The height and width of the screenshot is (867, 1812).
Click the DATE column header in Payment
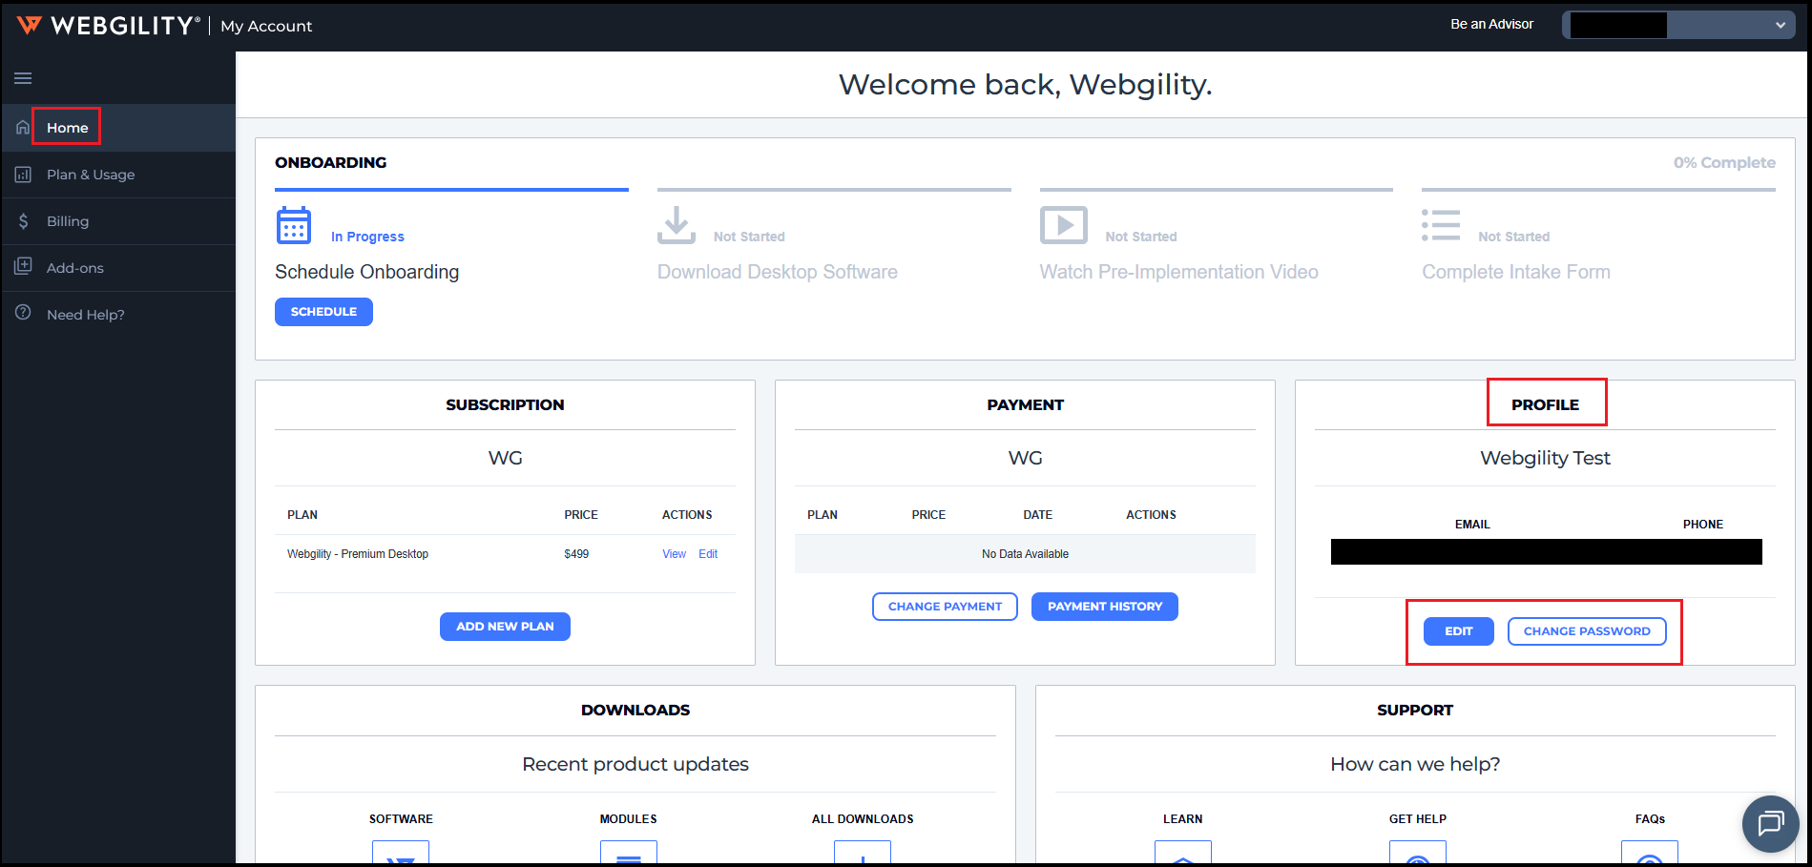click(1038, 515)
